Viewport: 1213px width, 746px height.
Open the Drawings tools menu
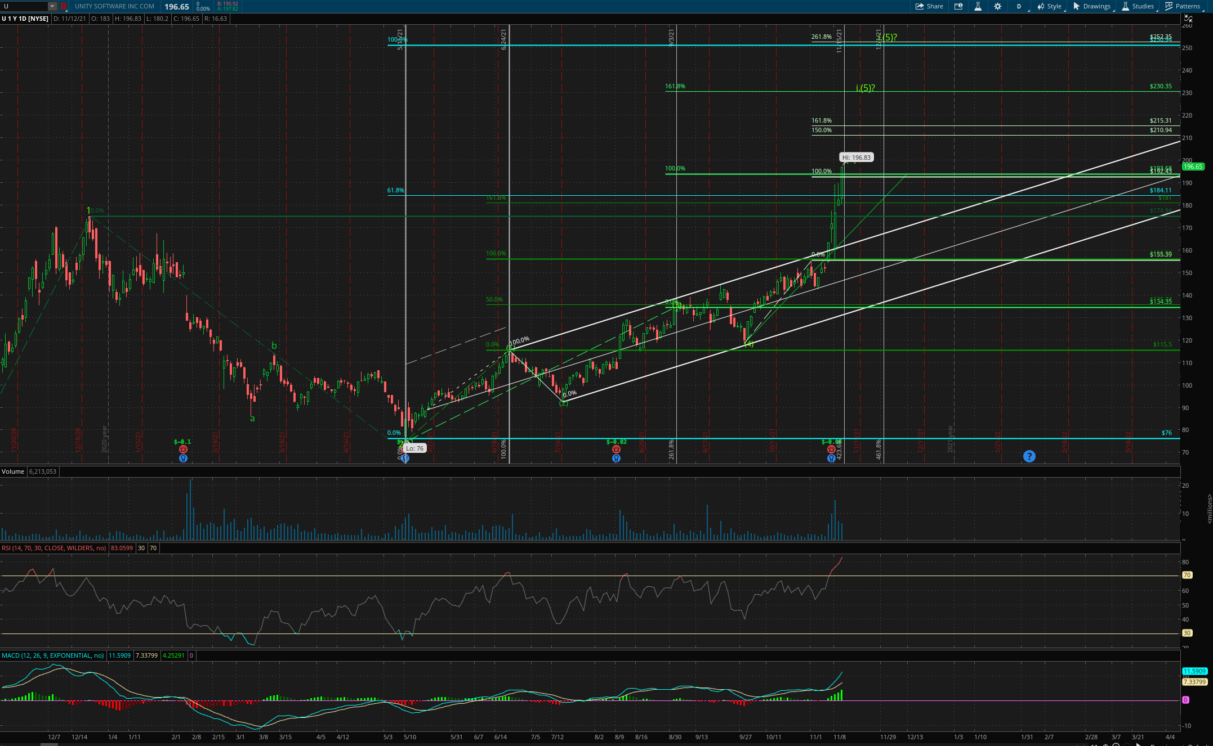click(x=1092, y=6)
